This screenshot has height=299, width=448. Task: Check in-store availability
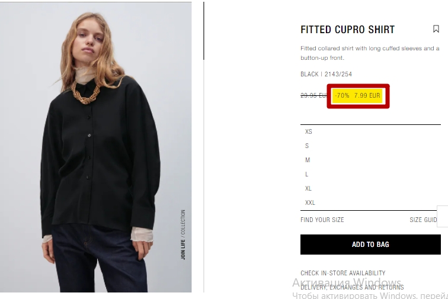[x=343, y=273]
